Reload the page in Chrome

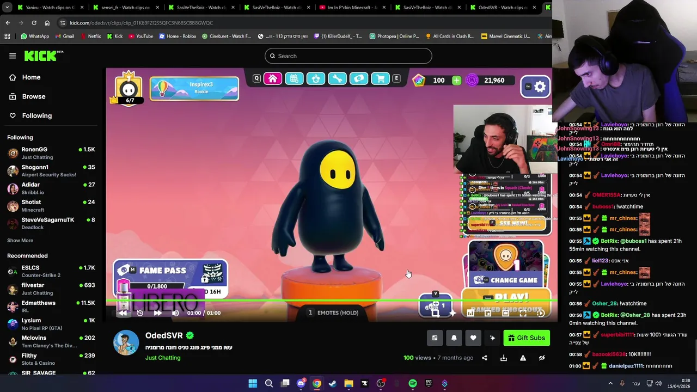coord(34,23)
